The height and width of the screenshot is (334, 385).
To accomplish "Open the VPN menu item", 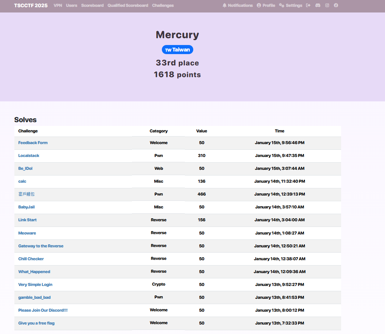I will [x=58, y=6].
